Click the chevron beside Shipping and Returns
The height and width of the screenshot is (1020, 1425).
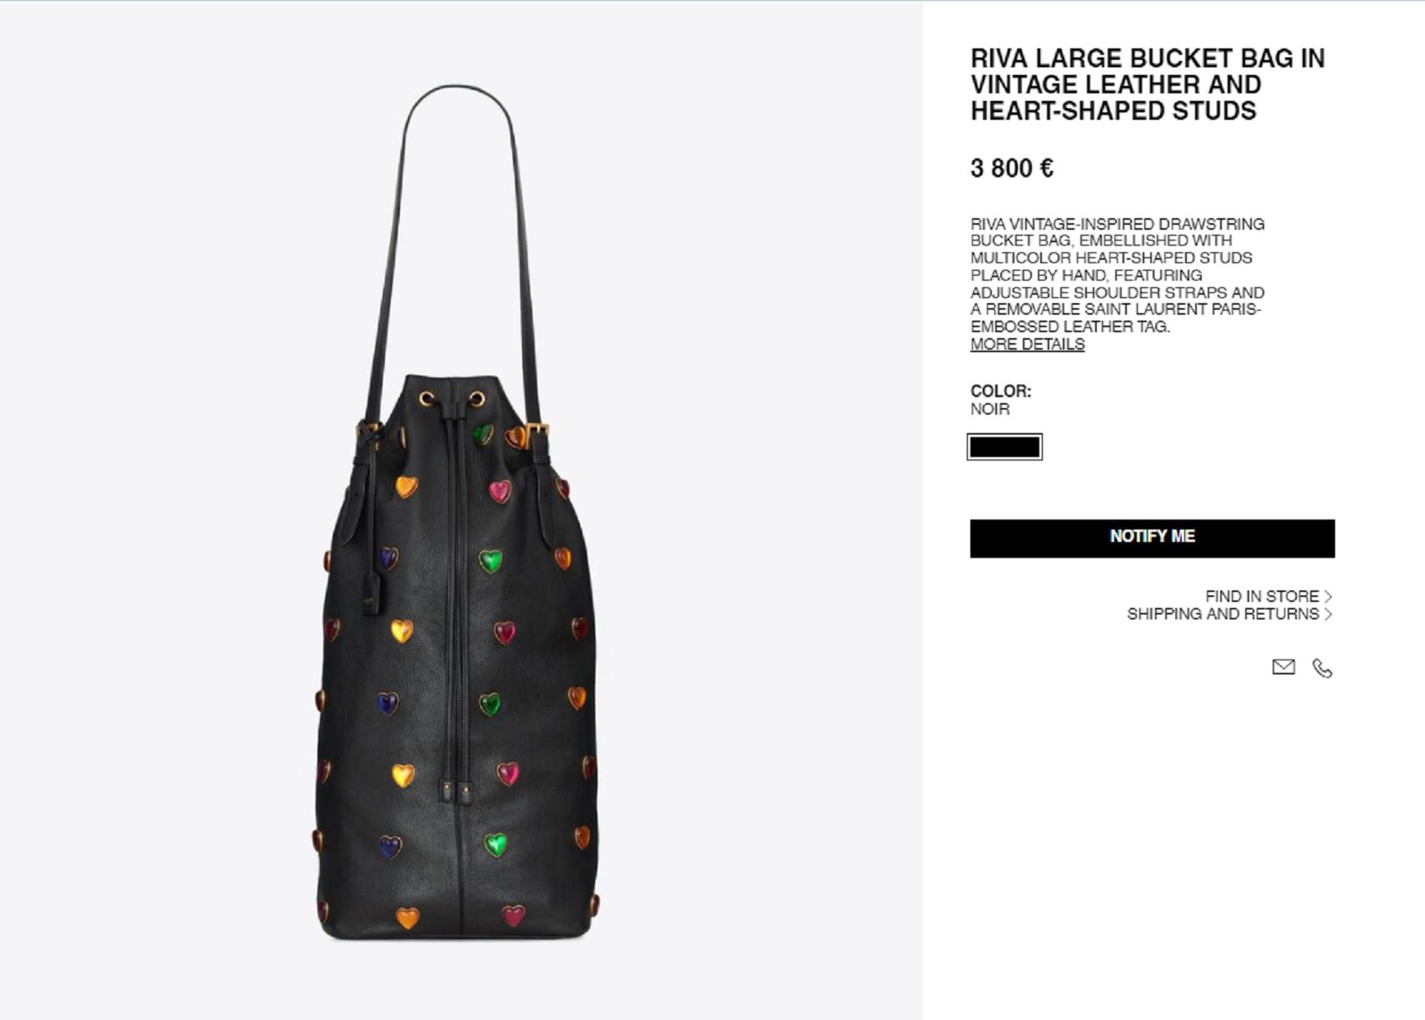point(1328,614)
